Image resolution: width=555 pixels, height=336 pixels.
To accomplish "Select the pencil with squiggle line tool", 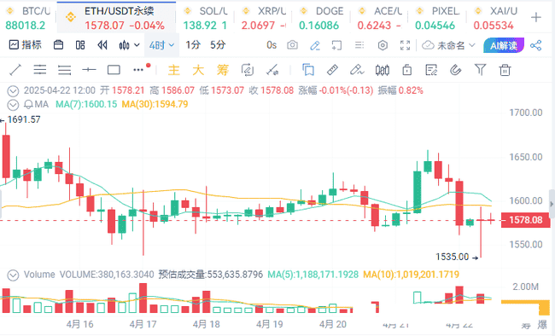I will (x=357, y=70).
